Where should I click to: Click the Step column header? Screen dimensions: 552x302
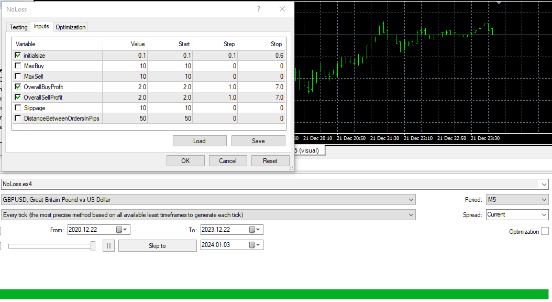click(215, 44)
